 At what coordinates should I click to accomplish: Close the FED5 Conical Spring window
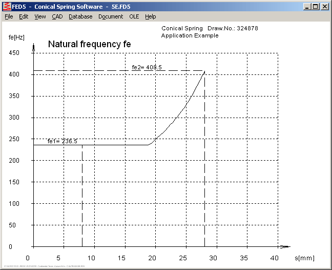coord(324,7)
